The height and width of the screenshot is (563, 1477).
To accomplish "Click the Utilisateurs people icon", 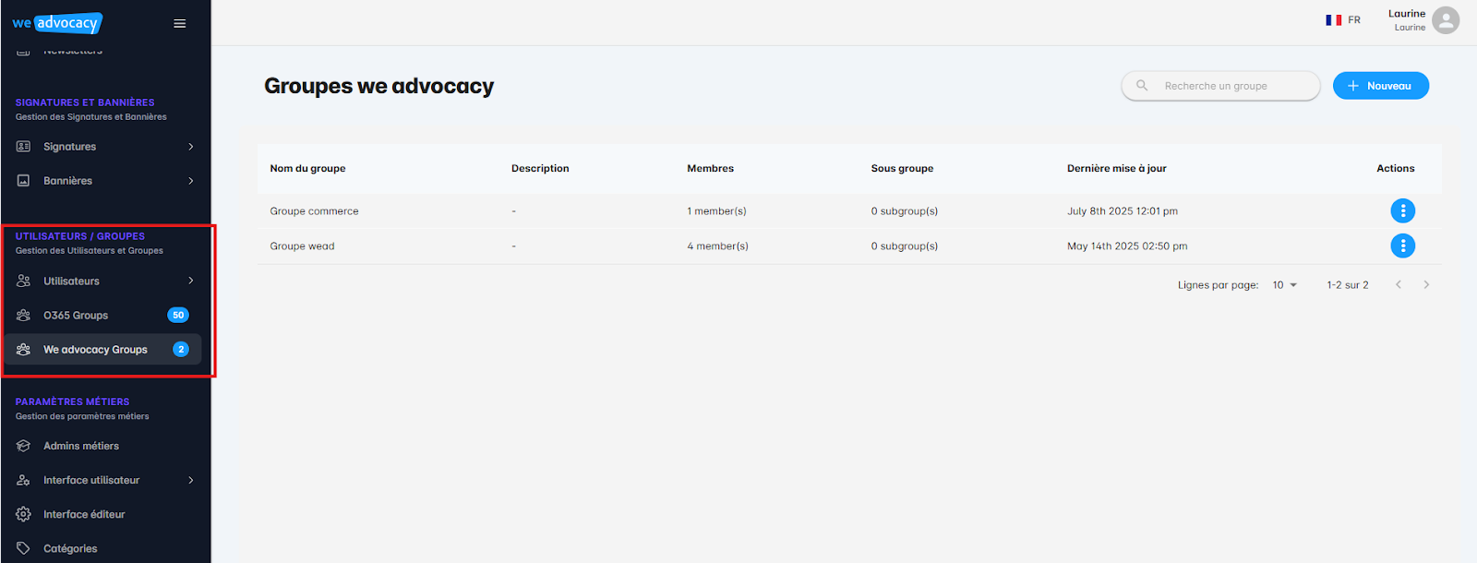I will click(x=24, y=281).
